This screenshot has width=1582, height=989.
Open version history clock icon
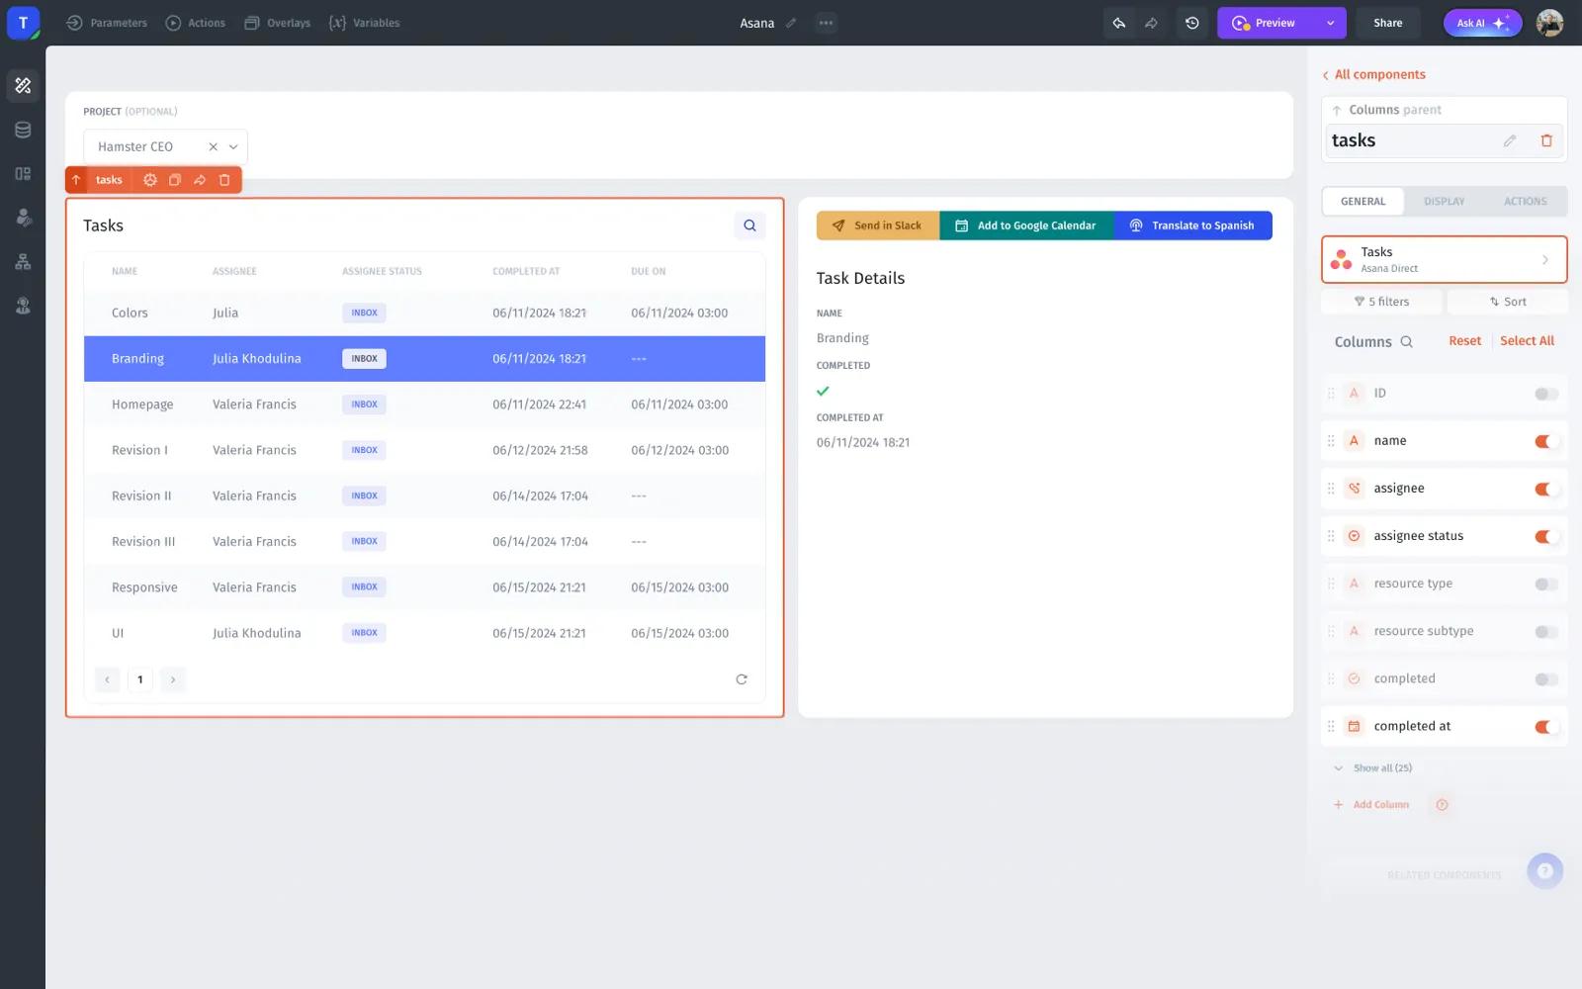click(x=1191, y=23)
